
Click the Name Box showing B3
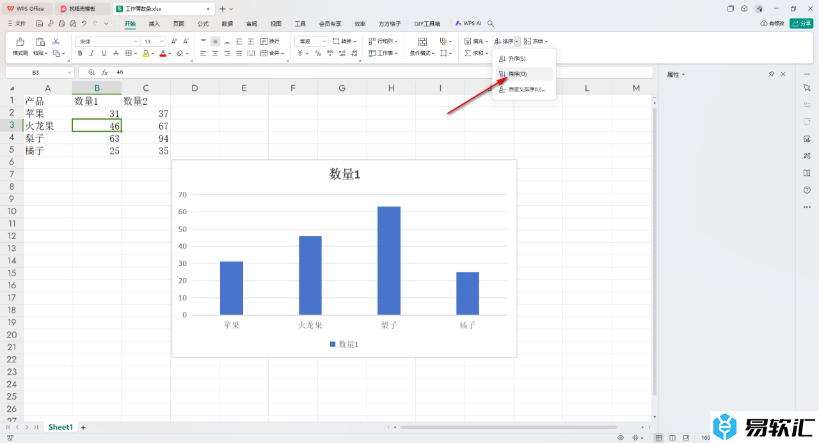(x=40, y=73)
